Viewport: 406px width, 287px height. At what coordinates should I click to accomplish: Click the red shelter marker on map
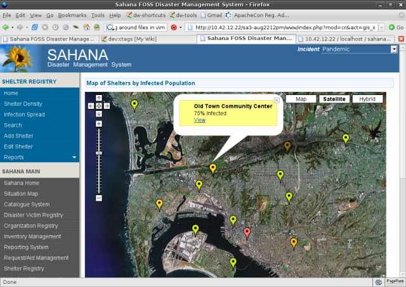(x=247, y=233)
